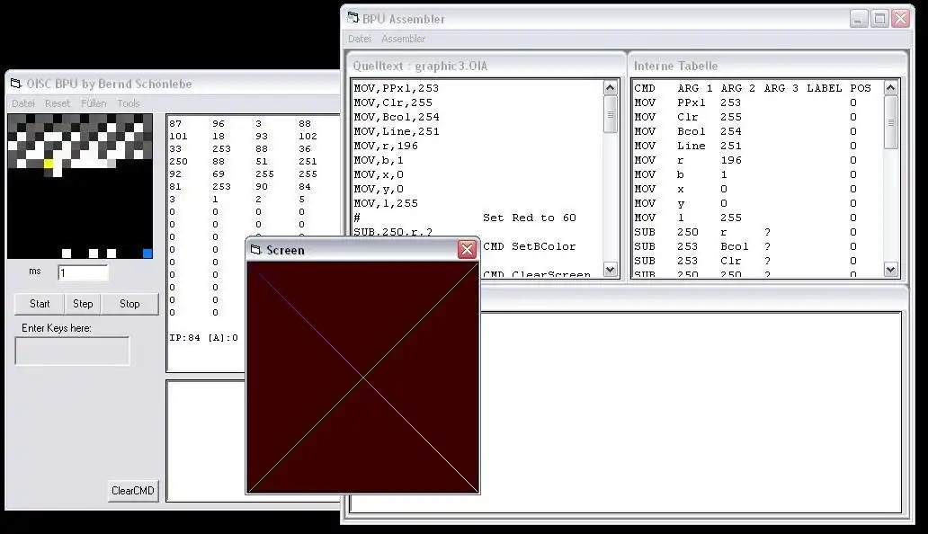This screenshot has height=534, width=928.
Task: Open Datei menu in OISC BPU window
Action: click(23, 102)
